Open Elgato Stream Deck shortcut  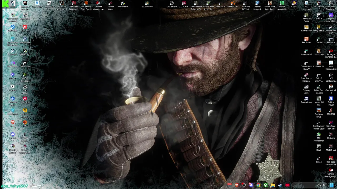[331, 18]
